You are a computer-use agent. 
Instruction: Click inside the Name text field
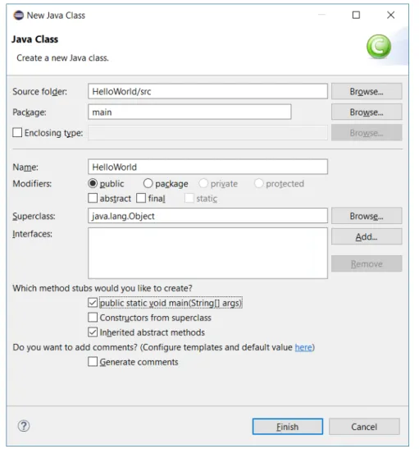pos(207,167)
